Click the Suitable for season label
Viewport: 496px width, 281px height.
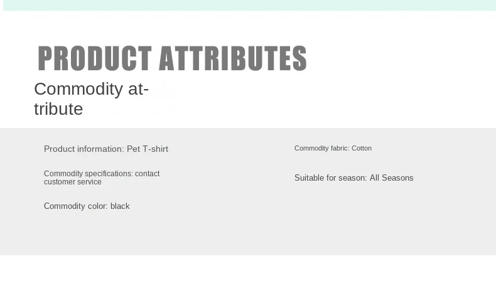point(330,178)
